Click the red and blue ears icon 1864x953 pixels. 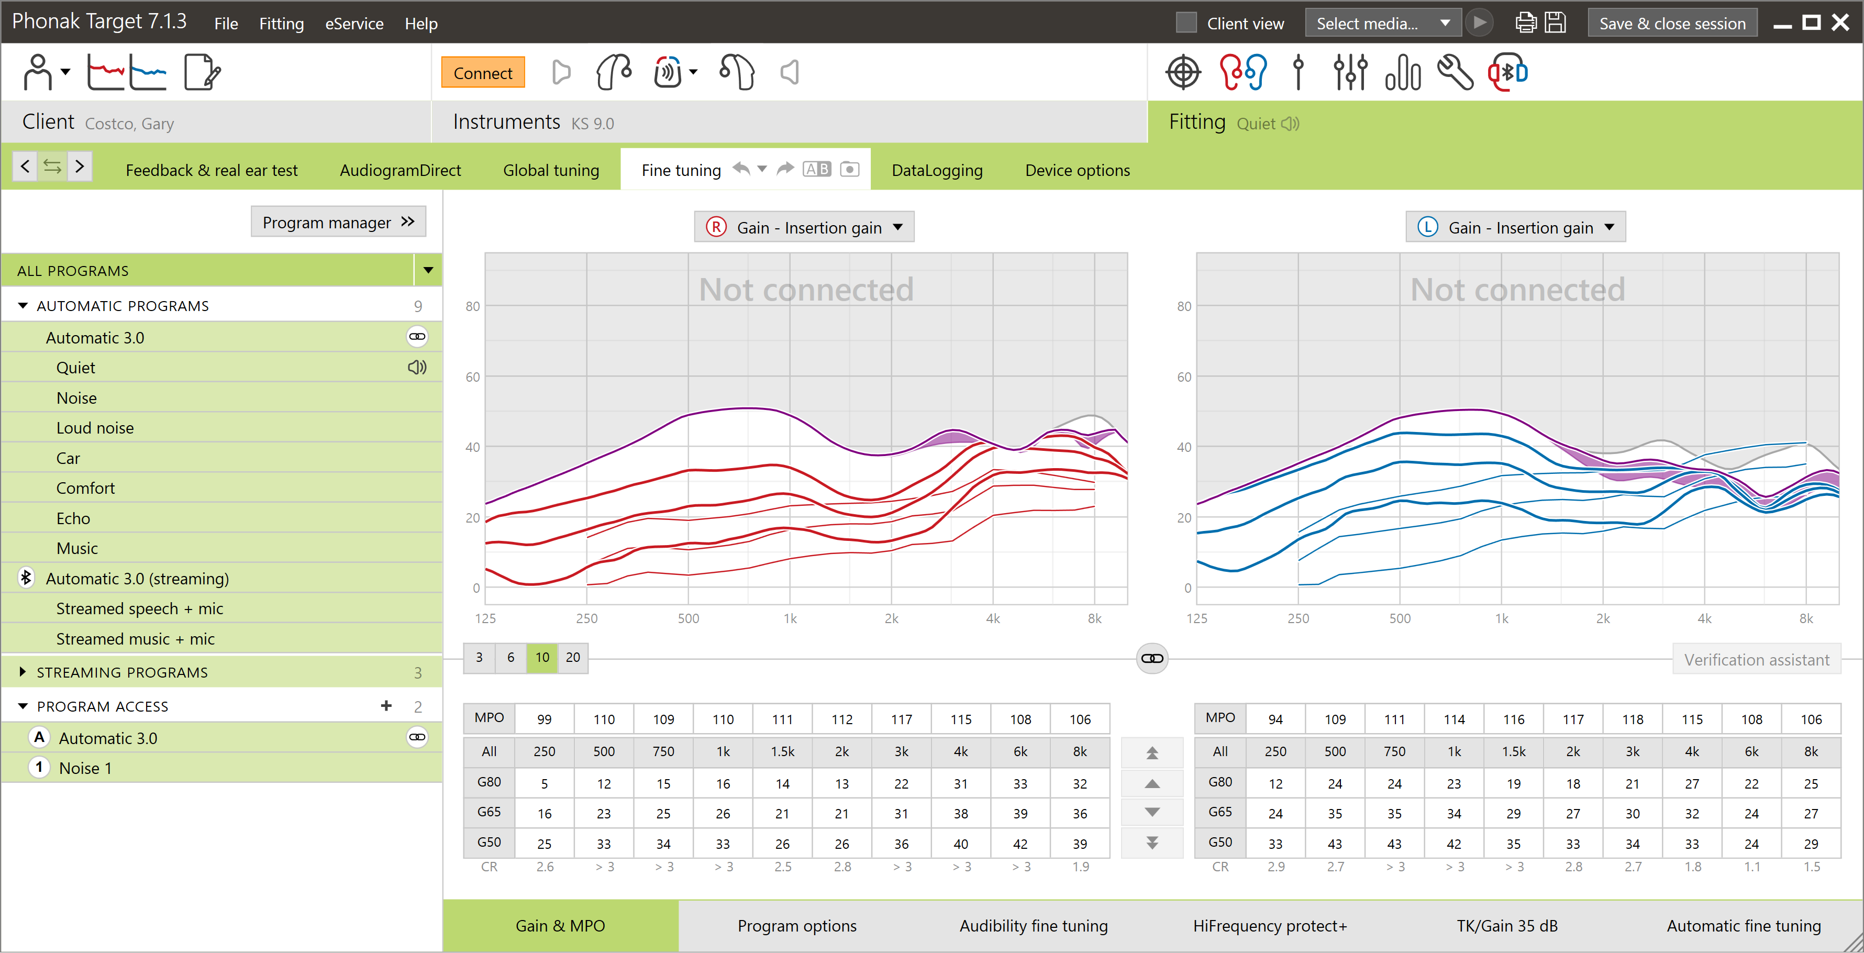pyautogui.click(x=1242, y=72)
